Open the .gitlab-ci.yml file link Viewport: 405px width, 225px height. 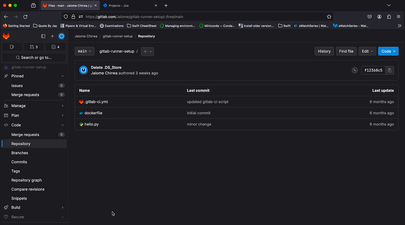(96, 102)
